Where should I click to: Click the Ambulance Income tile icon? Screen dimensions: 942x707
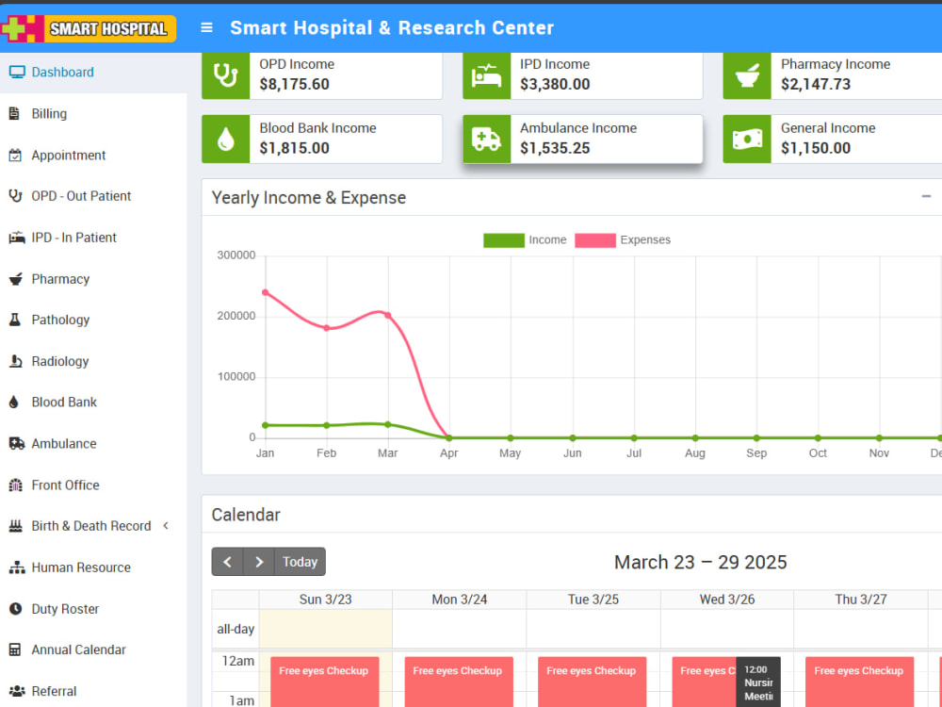coord(487,139)
